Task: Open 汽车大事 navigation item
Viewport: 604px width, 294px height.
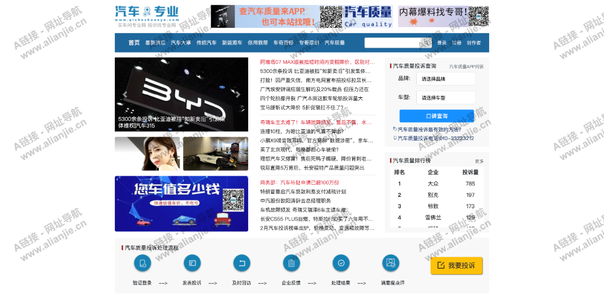Action: pyautogui.click(x=181, y=43)
